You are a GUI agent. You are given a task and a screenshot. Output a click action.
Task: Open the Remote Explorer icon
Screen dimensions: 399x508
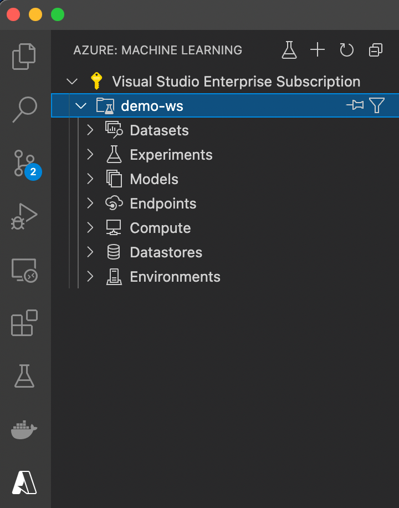[24, 271]
